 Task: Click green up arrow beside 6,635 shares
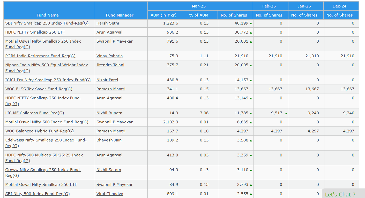pyautogui.click(x=251, y=122)
